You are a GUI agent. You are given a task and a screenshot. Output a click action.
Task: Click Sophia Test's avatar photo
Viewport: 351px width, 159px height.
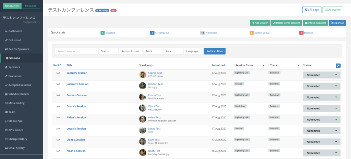pos(143,75)
